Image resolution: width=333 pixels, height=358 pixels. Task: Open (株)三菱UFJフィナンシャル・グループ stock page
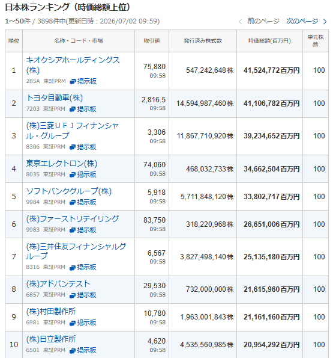(73, 131)
